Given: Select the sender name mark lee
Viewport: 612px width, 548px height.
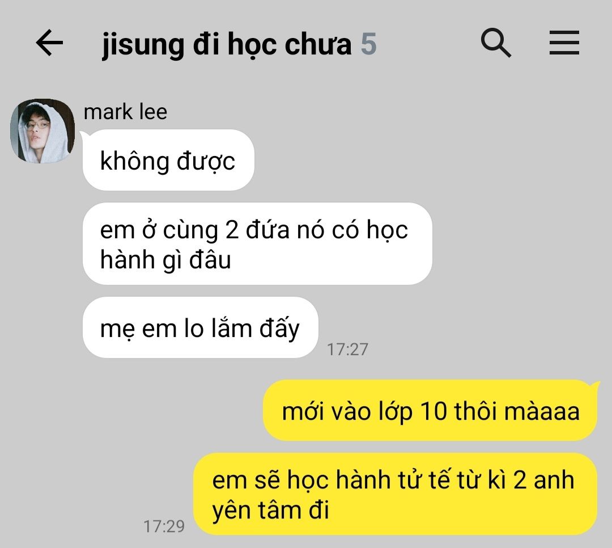Looking at the screenshot, I should click(125, 112).
